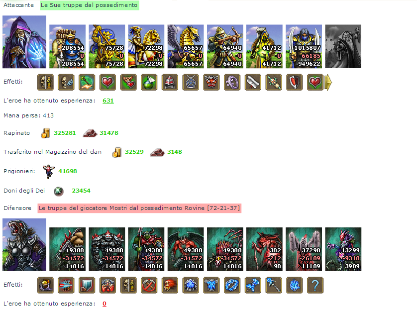The image size is (417, 312).
Task: Select the grayed-out empty unit slot
Action: click(x=343, y=46)
